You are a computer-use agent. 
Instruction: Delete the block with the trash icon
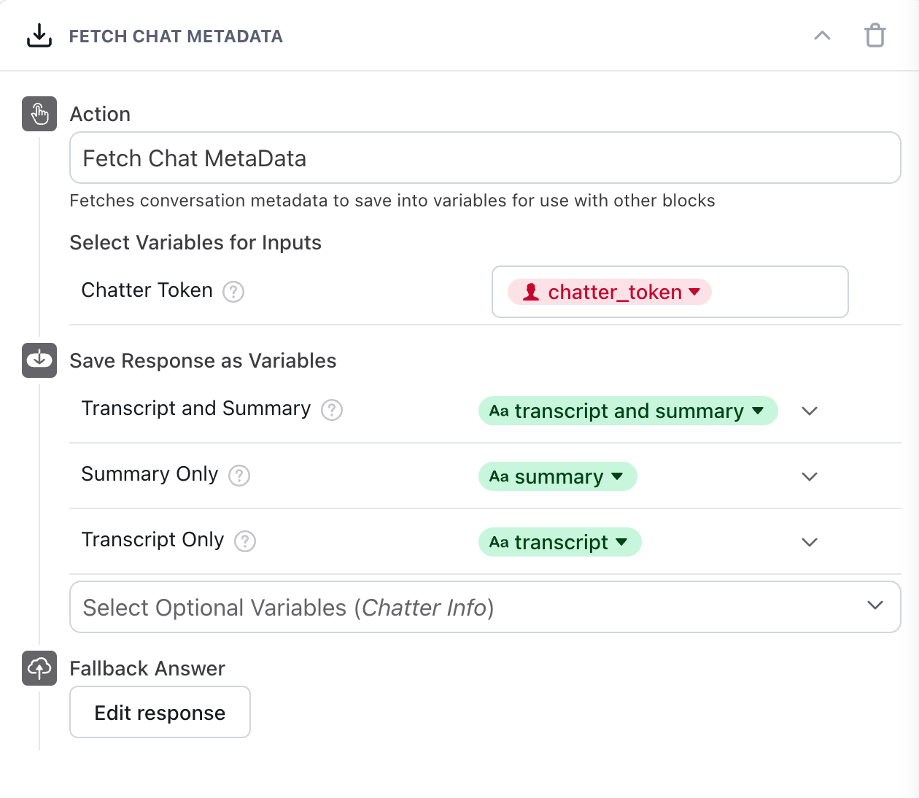(x=875, y=35)
